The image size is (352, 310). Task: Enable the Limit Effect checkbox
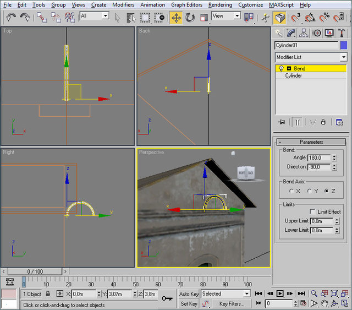(312, 211)
